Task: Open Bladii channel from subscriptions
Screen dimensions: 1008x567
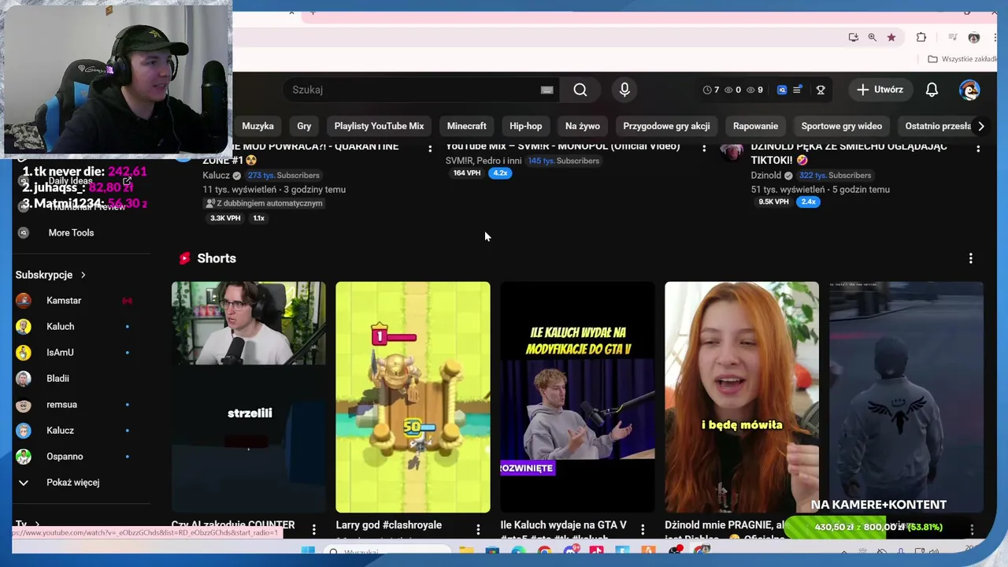Action: coord(57,378)
